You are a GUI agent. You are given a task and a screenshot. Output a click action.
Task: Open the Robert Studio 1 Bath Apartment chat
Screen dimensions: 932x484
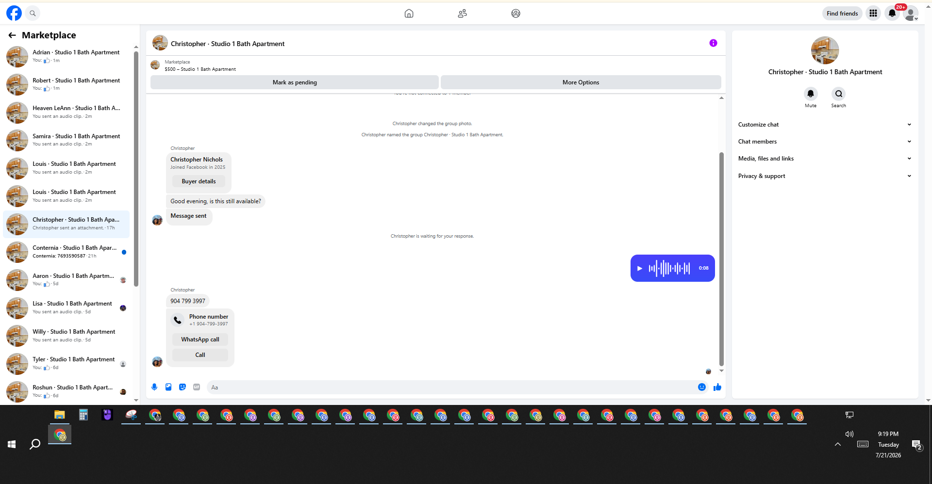67,84
